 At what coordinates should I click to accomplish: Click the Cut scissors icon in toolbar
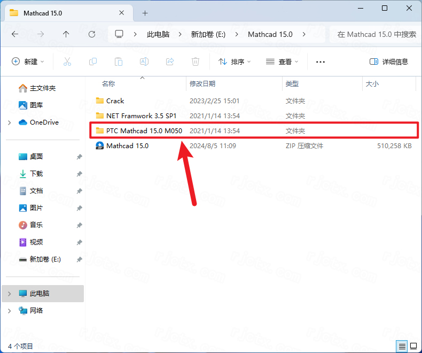pyautogui.click(x=67, y=62)
